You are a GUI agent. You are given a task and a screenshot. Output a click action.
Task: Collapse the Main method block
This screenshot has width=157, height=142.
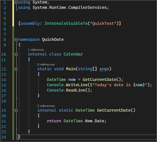pos(16,69)
